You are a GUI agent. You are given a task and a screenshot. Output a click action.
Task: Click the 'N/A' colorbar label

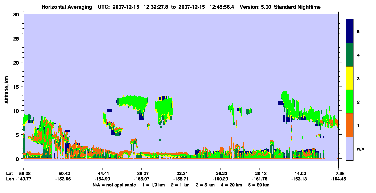pyautogui.click(x=361, y=149)
